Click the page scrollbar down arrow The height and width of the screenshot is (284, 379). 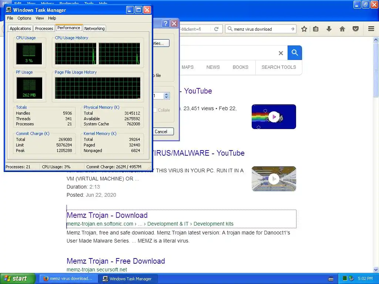376,270
